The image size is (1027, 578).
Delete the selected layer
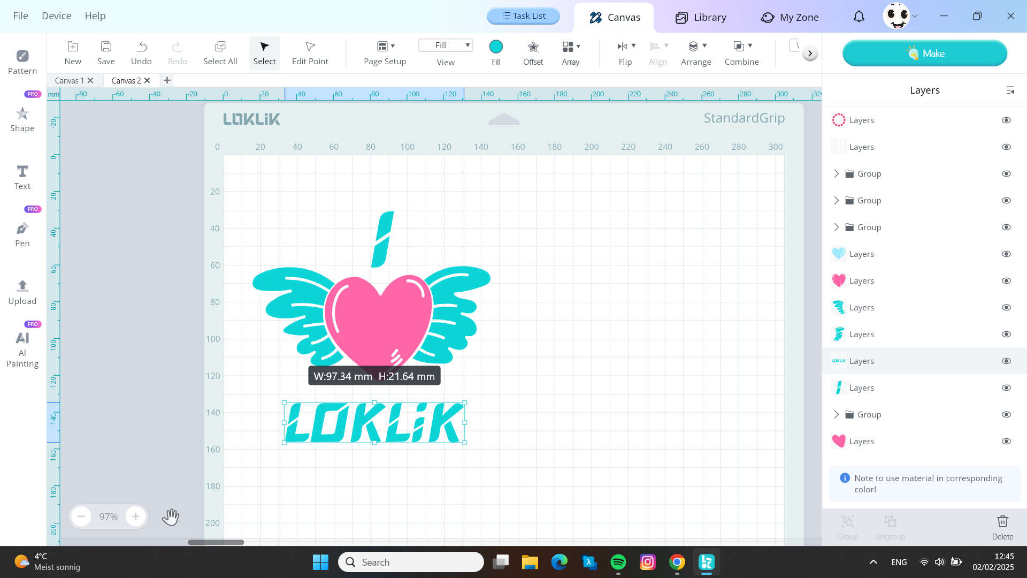pos(1003,527)
